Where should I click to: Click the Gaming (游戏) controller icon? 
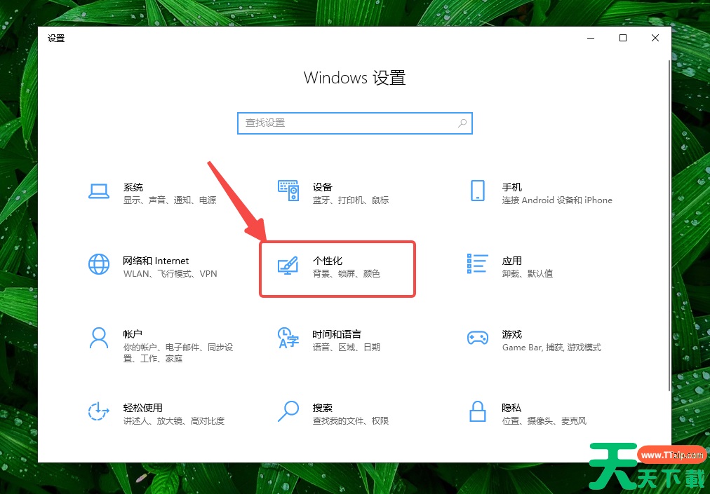pyautogui.click(x=478, y=338)
